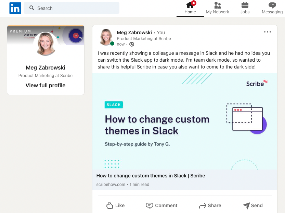The height and width of the screenshot is (213, 285).
Task: Click the My Network people icon
Action: 218,5
